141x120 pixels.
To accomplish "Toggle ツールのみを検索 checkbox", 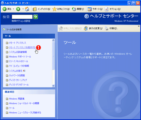I will coord(4,29).
